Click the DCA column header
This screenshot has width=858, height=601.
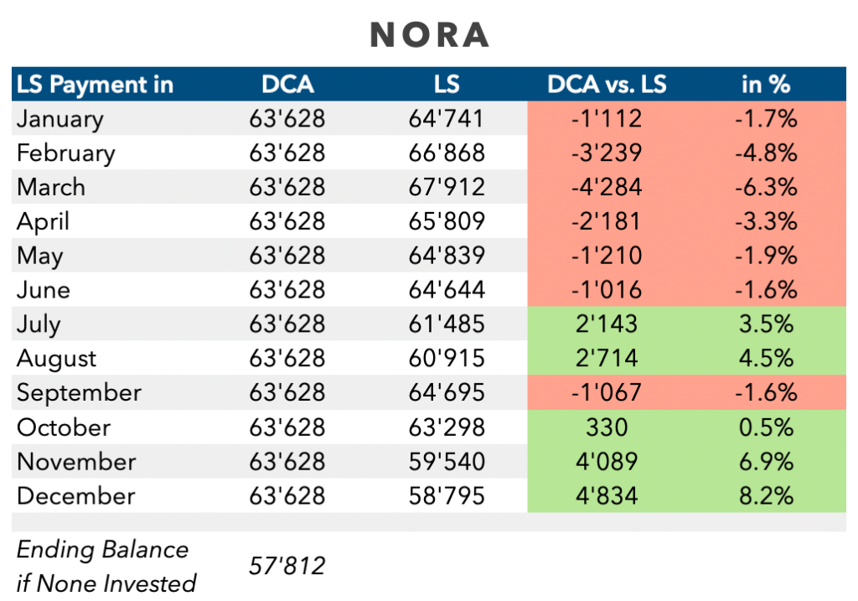pyautogui.click(x=287, y=85)
